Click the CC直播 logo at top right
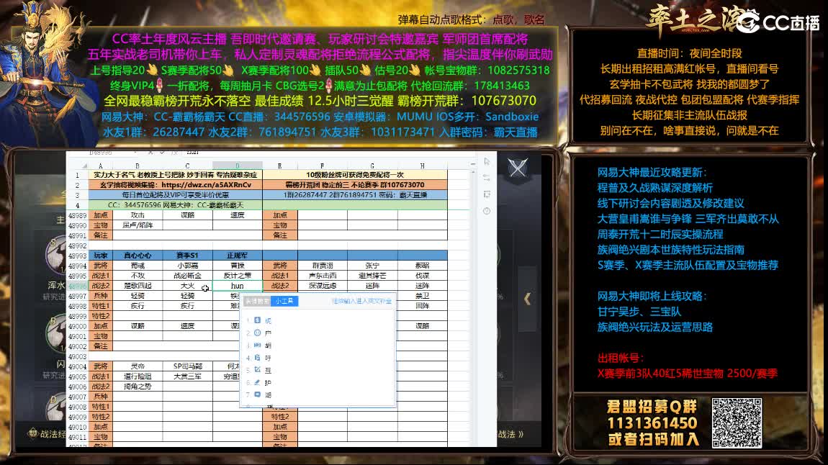828x465 pixels. tap(778, 22)
